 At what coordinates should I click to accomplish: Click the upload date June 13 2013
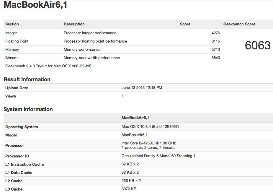142,88
